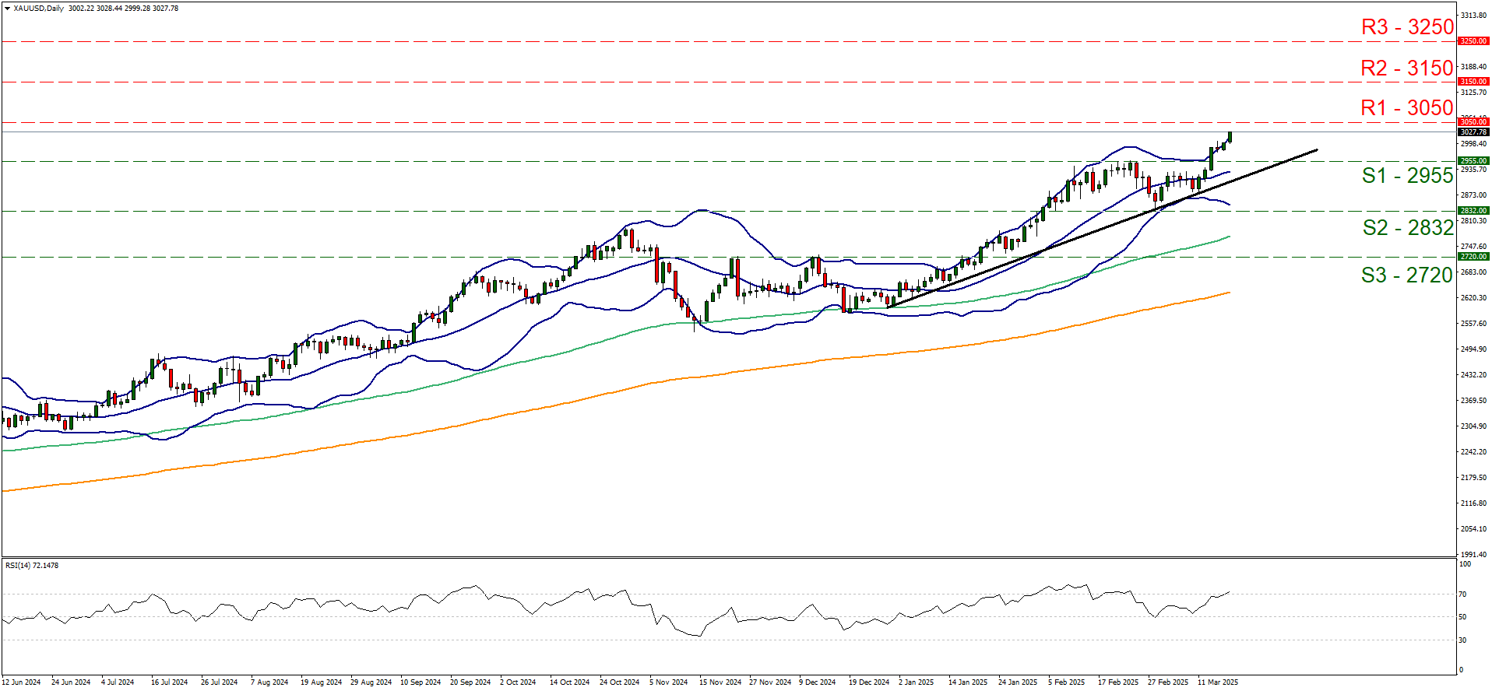
Task: Select the S3 - 2720 support label
Action: 1406,275
